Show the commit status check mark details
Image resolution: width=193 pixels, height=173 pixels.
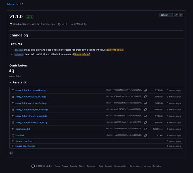85,24
